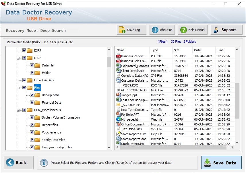The height and width of the screenshot is (173, 246).
Task: Toggle the Backup data checkbox
Action: tap(32, 95)
